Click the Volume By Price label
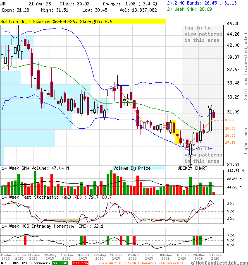 [132, 168]
